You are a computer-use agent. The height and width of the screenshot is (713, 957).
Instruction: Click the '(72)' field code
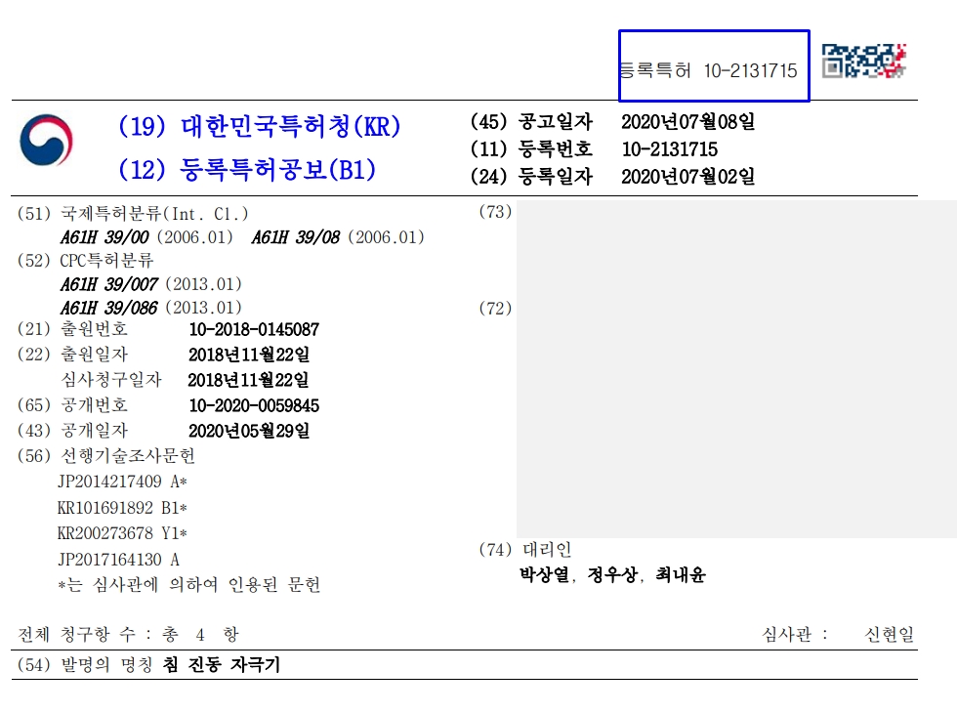pos(495,309)
